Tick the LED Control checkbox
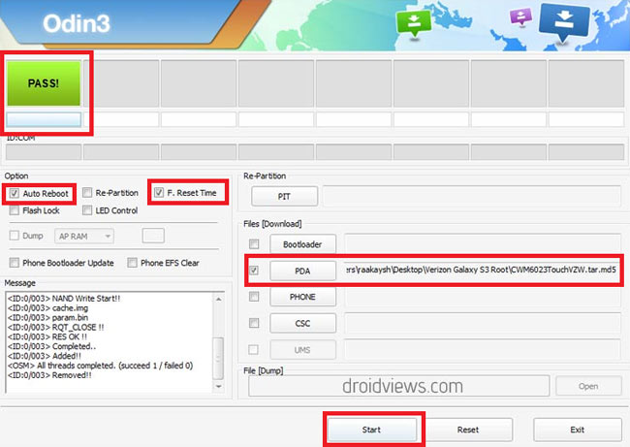Viewport: 630px width, 447px height. [x=87, y=210]
